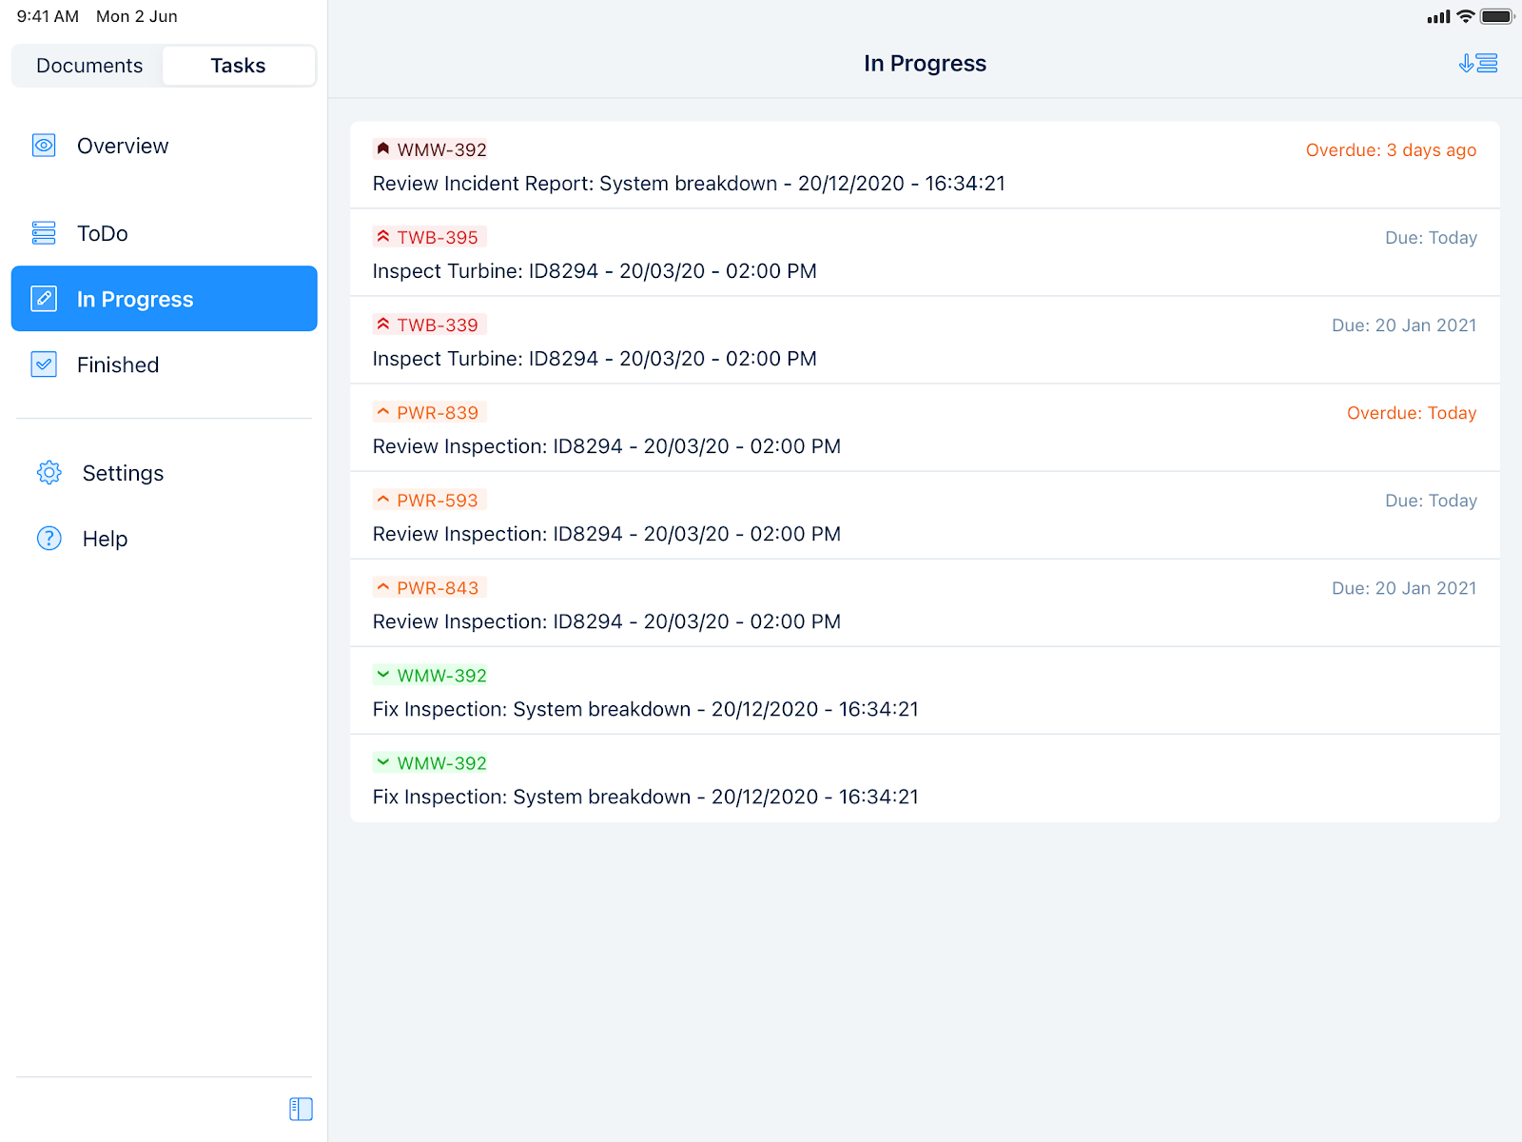Click "Due: Today" on the TWB-395 row

pyautogui.click(x=1431, y=238)
